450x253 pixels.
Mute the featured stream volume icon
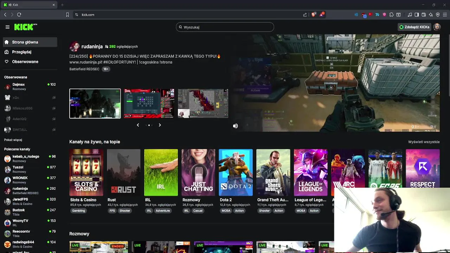coord(236,126)
